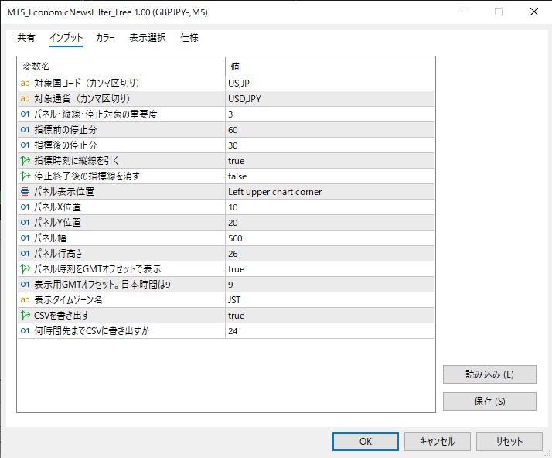
Task: Edit the JST timezone name value
Action: pyautogui.click(x=329, y=300)
